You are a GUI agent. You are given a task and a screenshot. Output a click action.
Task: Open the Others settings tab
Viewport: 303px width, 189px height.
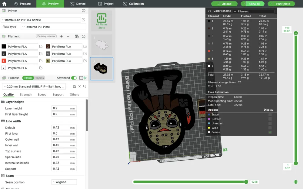coord(75,94)
